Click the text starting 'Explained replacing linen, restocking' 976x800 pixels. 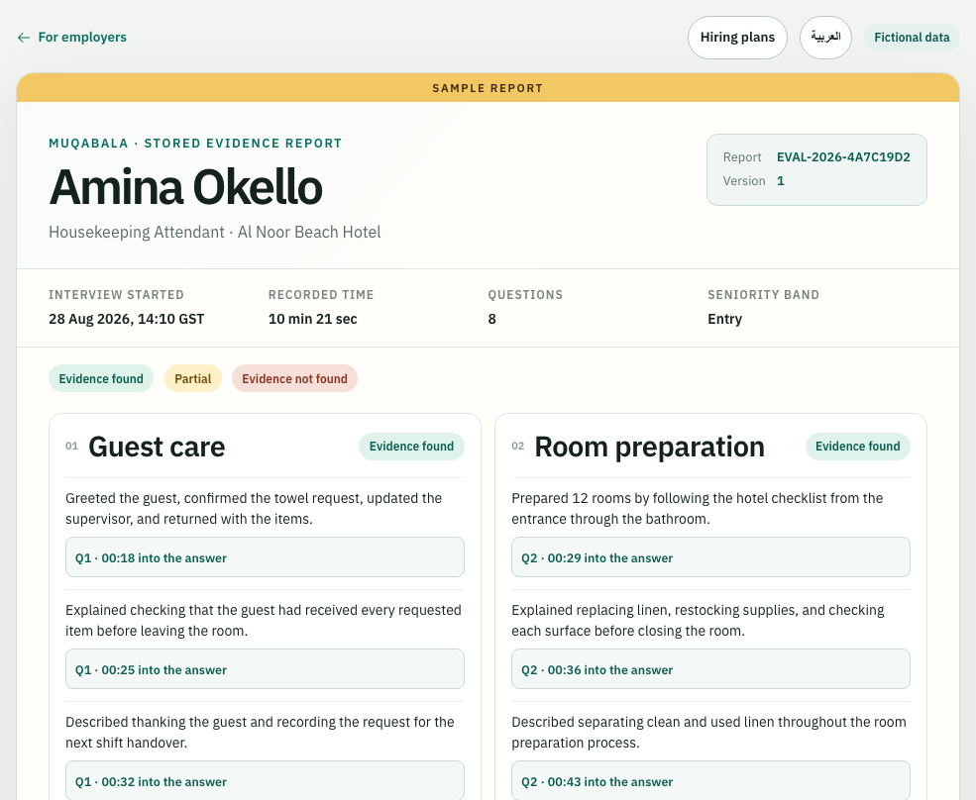(698, 620)
